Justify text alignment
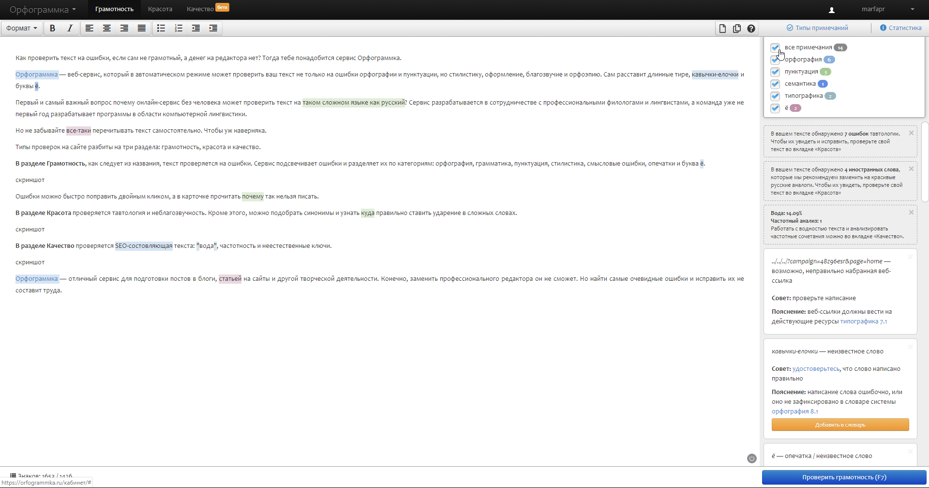Image resolution: width=929 pixels, height=488 pixels. click(x=142, y=28)
